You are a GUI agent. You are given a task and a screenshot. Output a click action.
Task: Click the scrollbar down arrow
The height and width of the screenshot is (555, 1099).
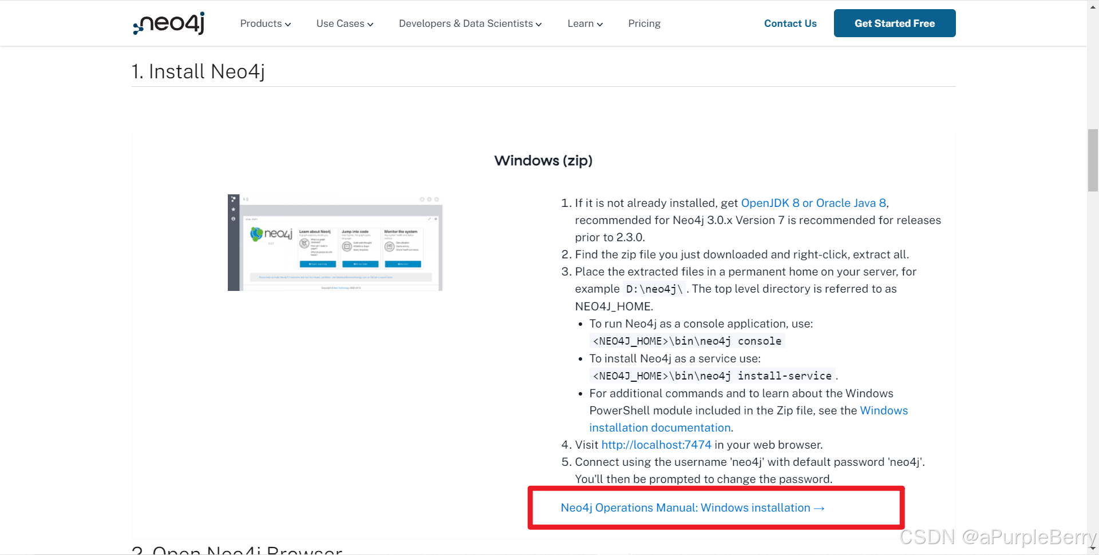1093,549
